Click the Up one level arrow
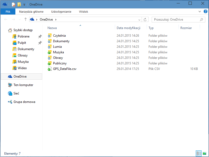 (25, 19)
